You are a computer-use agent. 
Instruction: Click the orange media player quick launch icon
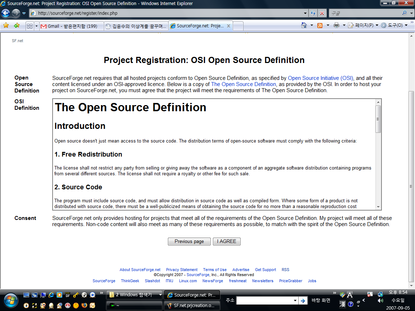(59, 295)
